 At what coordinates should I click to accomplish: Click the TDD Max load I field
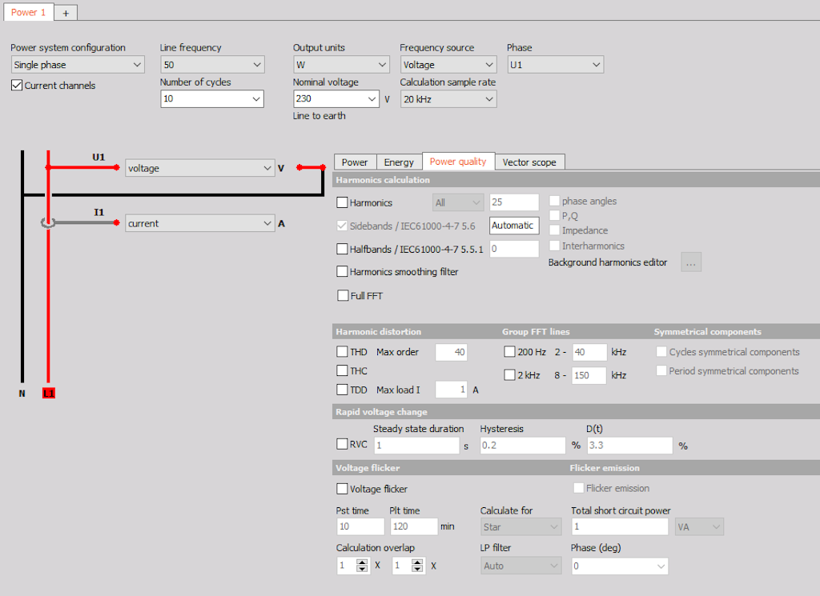click(451, 390)
